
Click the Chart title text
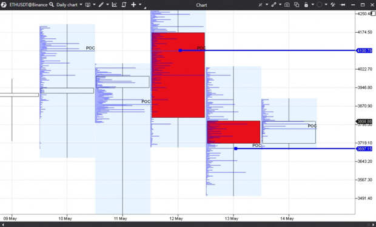coord(201,5)
